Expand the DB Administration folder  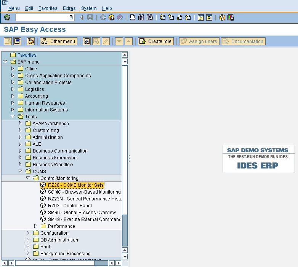pos(28,240)
